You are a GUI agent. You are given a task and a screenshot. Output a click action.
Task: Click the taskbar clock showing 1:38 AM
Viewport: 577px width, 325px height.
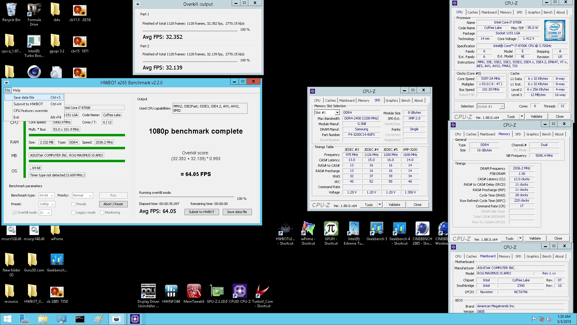pyautogui.click(x=564, y=319)
